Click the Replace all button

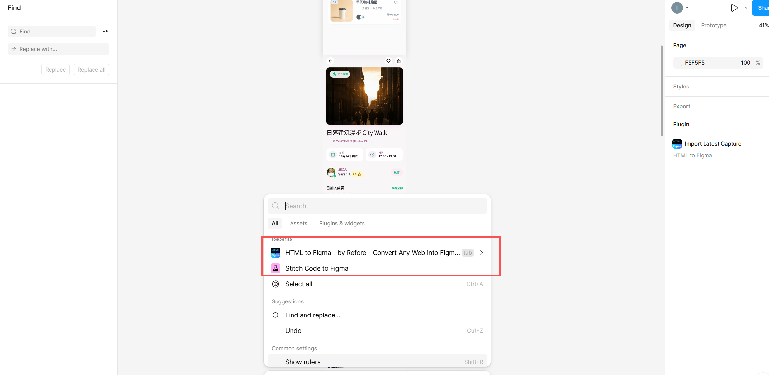91,70
